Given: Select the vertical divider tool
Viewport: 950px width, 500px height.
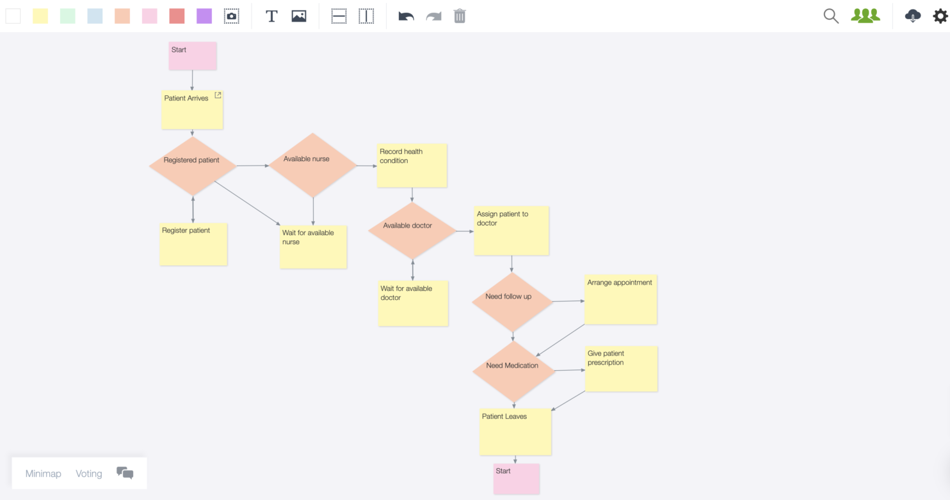Looking at the screenshot, I should pyautogui.click(x=366, y=16).
